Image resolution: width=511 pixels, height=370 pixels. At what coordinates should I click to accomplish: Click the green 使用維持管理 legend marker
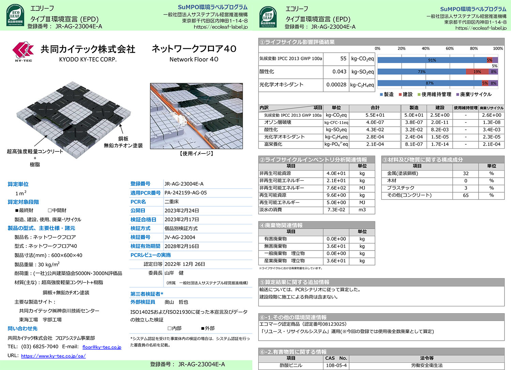(x=419, y=94)
